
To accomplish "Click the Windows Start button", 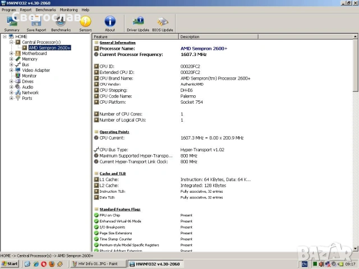I will (10, 263).
